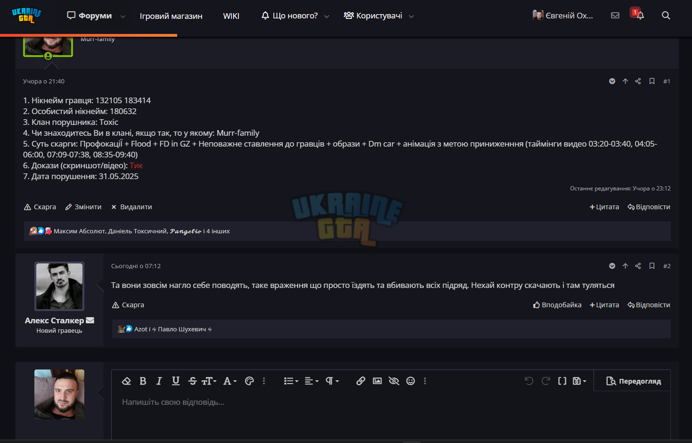Viewport: 692px width, 443px height.
Task: Click Змінити to edit the post
Action: point(83,207)
